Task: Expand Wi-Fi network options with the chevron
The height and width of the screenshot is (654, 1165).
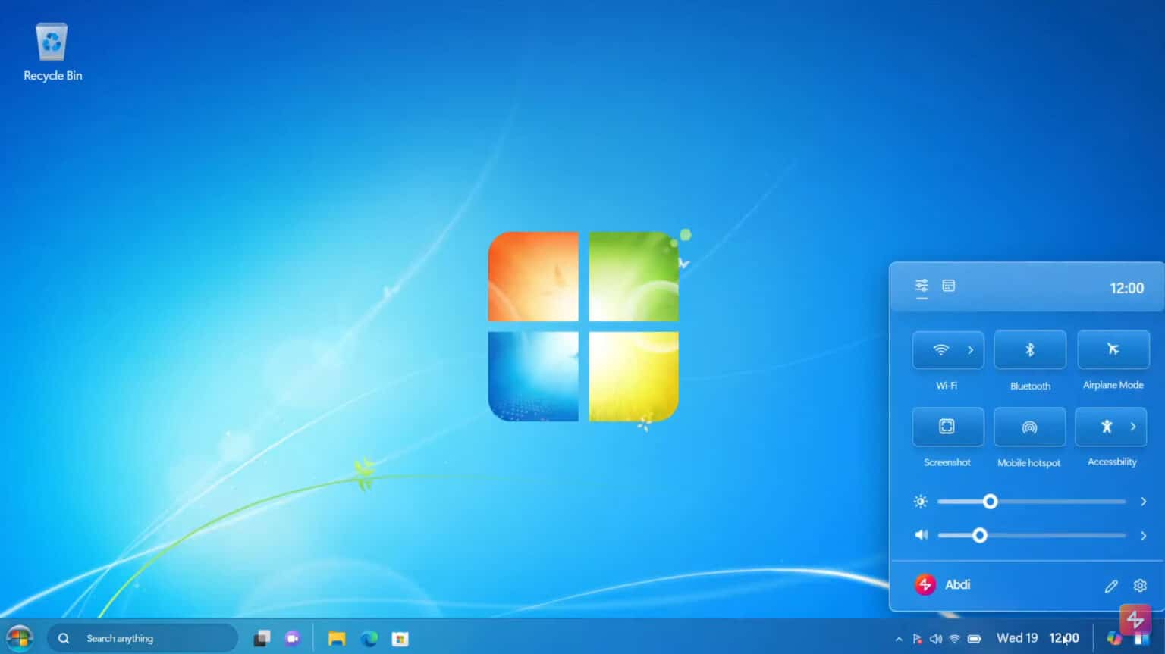Action: (x=971, y=349)
